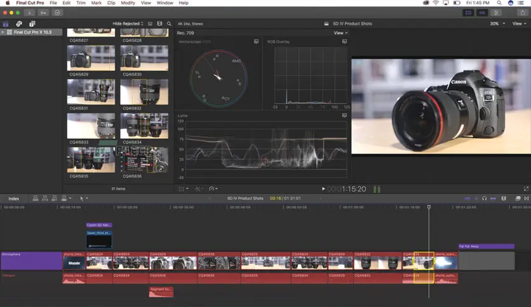Open the Keyword Editor key icon
The height and width of the screenshot is (307, 531).
click(43, 12)
